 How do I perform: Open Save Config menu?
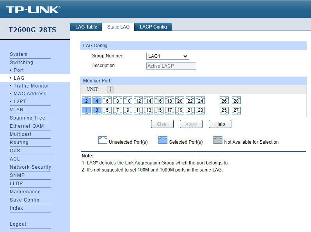point(25,200)
